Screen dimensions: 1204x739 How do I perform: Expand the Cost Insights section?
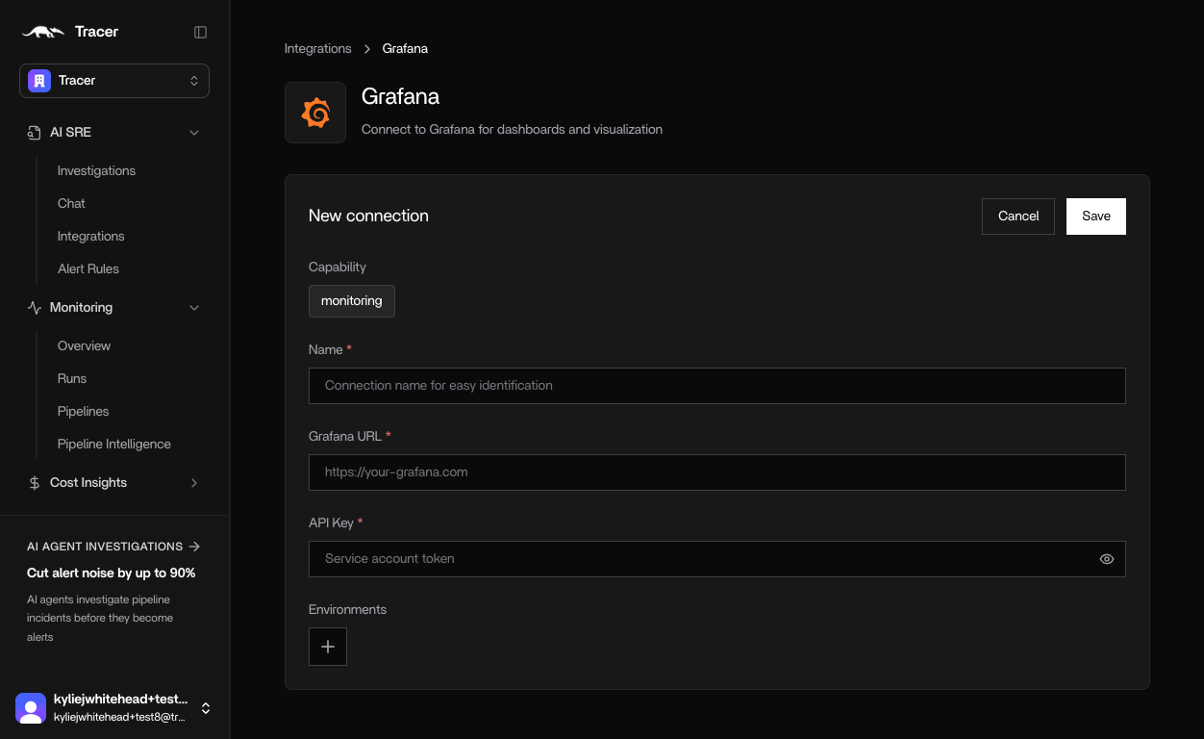[195, 482]
